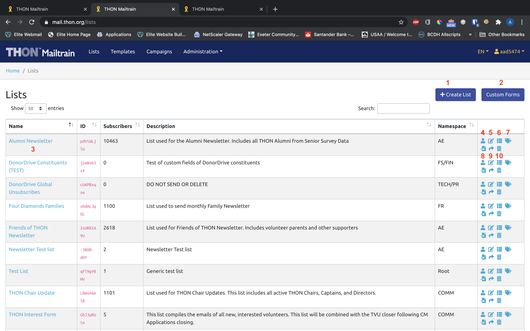Select the text 'DO NOT SEND OR DELETE'
Viewport: 530px width, 331px height.
[177, 184]
